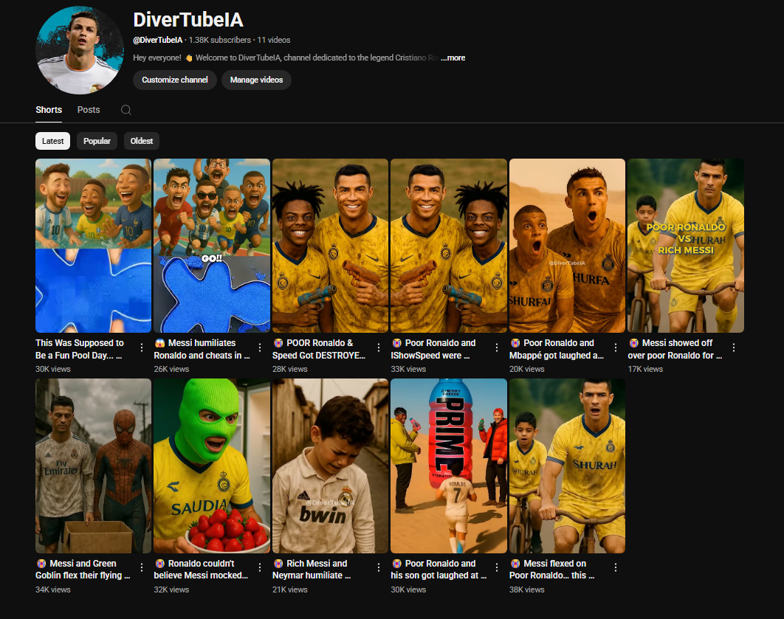Click the channel search magnifier icon
Screen dimensions: 784x619
[126, 110]
